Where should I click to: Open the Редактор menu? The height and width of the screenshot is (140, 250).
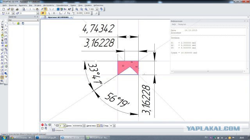(12, 5)
